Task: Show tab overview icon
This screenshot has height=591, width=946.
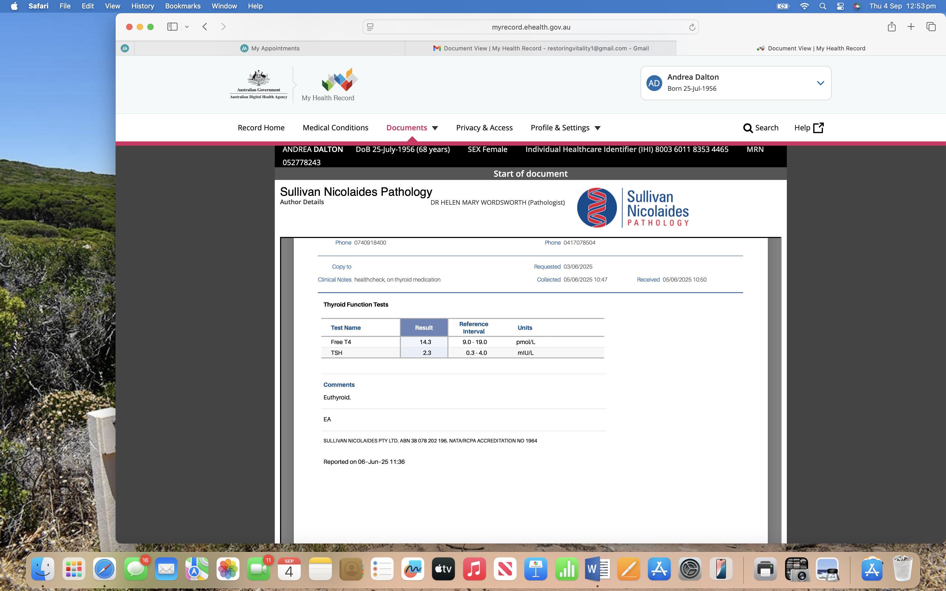Action: [931, 27]
